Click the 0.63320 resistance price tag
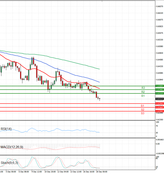164x174 pixels. [159, 93]
